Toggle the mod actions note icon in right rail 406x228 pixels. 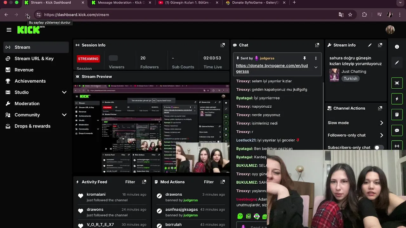(x=397, y=115)
